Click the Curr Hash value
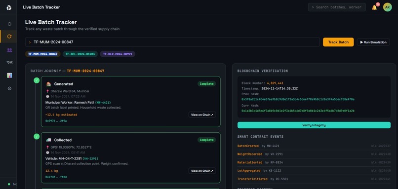398x189 pixels. coord(298,111)
